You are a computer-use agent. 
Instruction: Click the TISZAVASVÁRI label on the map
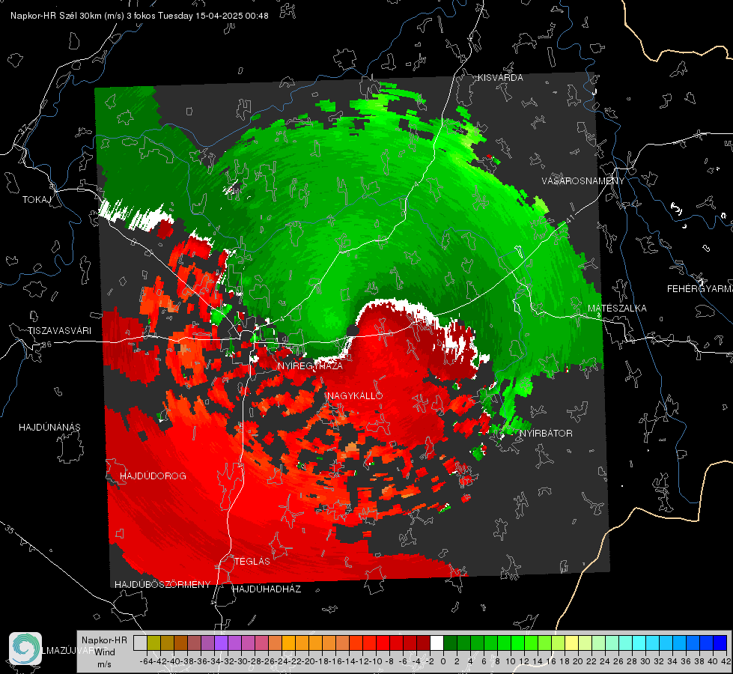tap(60, 331)
